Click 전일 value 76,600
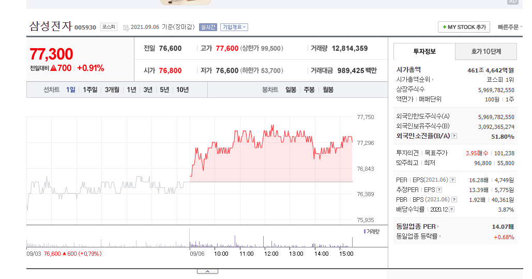The height and width of the screenshot is (279, 532). coord(170,48)
